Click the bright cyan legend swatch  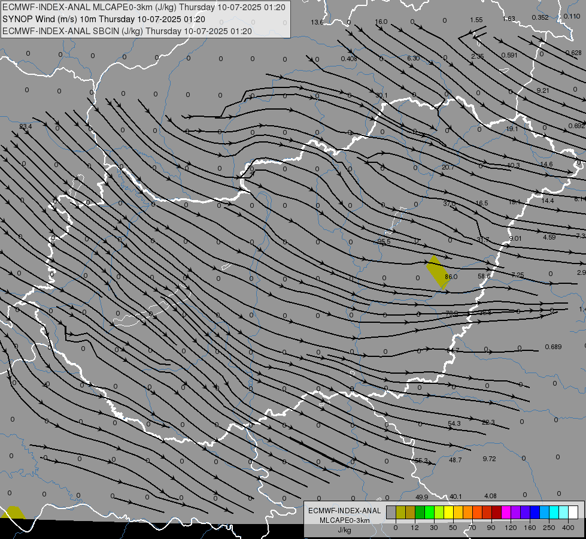(x=554, y=512)
